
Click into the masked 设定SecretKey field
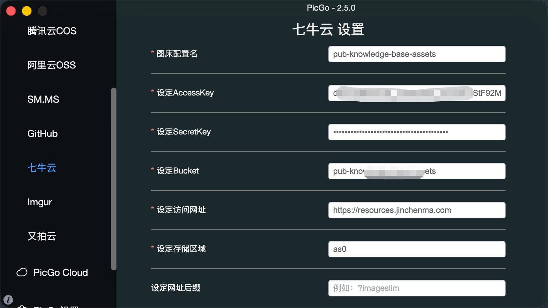pos(417,132)
